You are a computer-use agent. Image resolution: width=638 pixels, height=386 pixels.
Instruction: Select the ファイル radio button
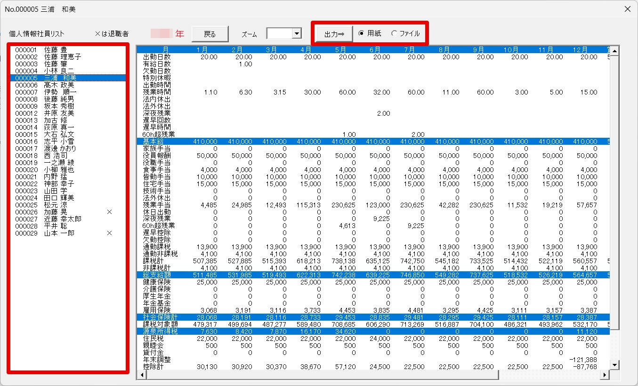394,33
